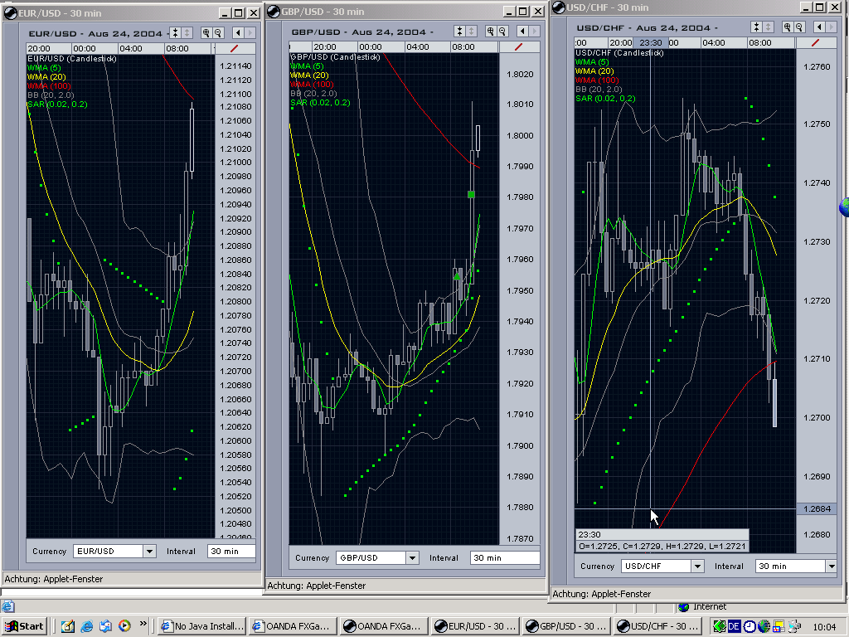Open the GBP/USD Currency dropdown
This screenshot has width=849, height=637.
412,558
